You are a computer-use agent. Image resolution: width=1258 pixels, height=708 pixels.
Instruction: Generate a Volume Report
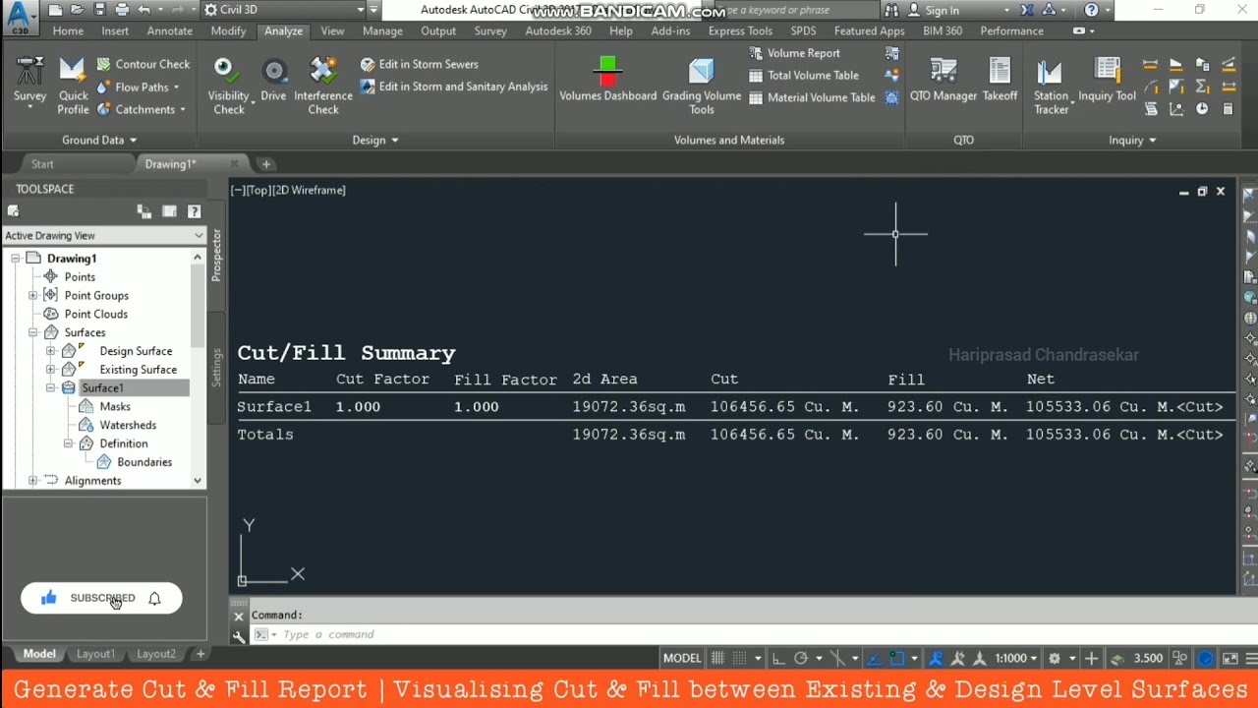794,53
